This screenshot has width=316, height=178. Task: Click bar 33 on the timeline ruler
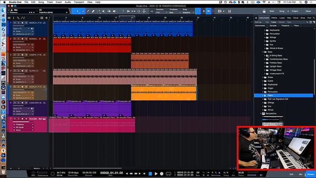pyautogui.click(x=182, y=18)
